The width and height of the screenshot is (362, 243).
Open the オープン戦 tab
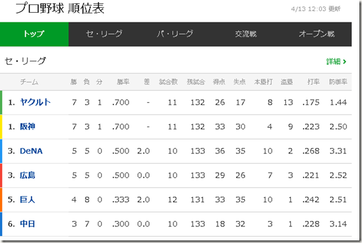[317, 34]
